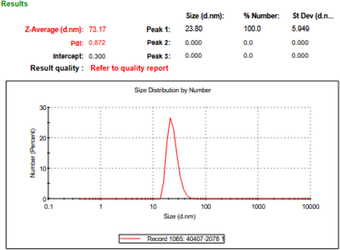Click the 0.1 x-axis tick label
The height and width of the screenshot is (250, 340).
point(48,207)
